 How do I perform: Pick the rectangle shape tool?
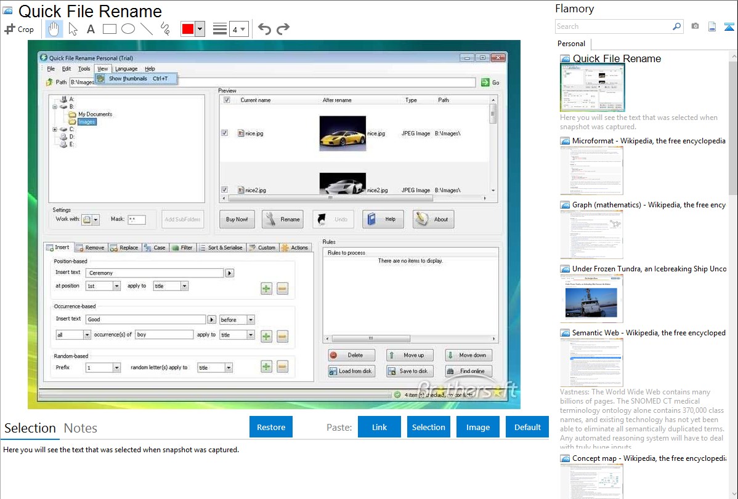[109, 29]
